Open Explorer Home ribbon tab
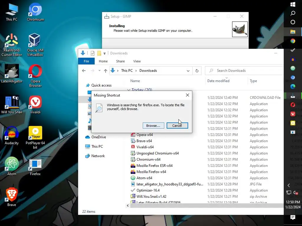Screen dimensions: 302x226 pyautogui.click(x=103, y=61)
